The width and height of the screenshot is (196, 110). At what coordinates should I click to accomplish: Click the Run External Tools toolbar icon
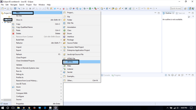[x=95, y=8]
